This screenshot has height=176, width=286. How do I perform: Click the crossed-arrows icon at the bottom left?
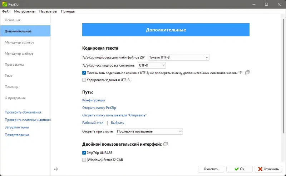coord(56,169)
